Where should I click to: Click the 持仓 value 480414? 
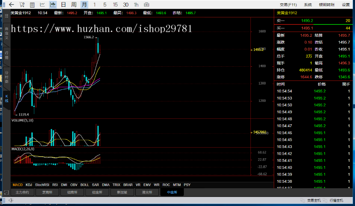click(305, 70)
